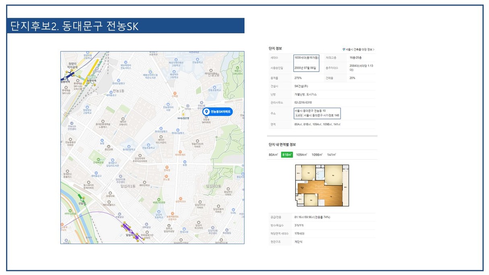Select the 80A㎡ area tab
The image size is (489, 275).
(x=273, y=155)
